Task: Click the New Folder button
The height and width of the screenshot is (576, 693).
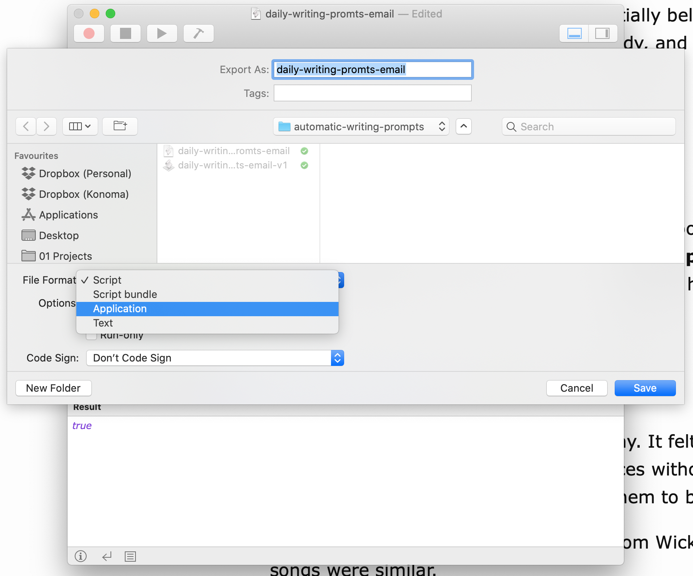Action: [54, 388]
